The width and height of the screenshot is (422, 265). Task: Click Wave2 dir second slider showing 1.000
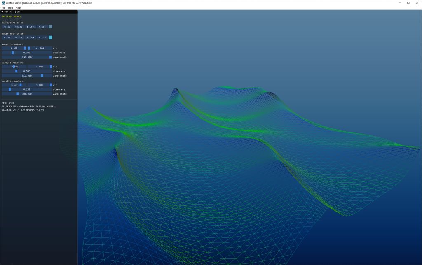(40, 67)
